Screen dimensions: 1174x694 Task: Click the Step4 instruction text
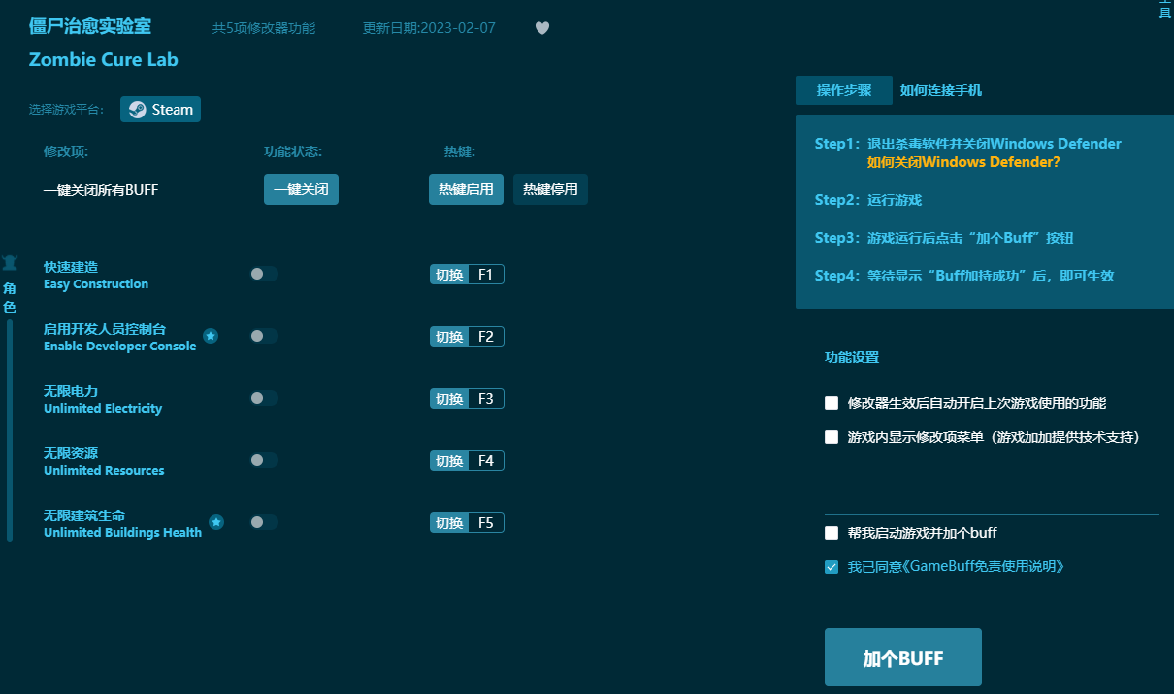(964, 276)
